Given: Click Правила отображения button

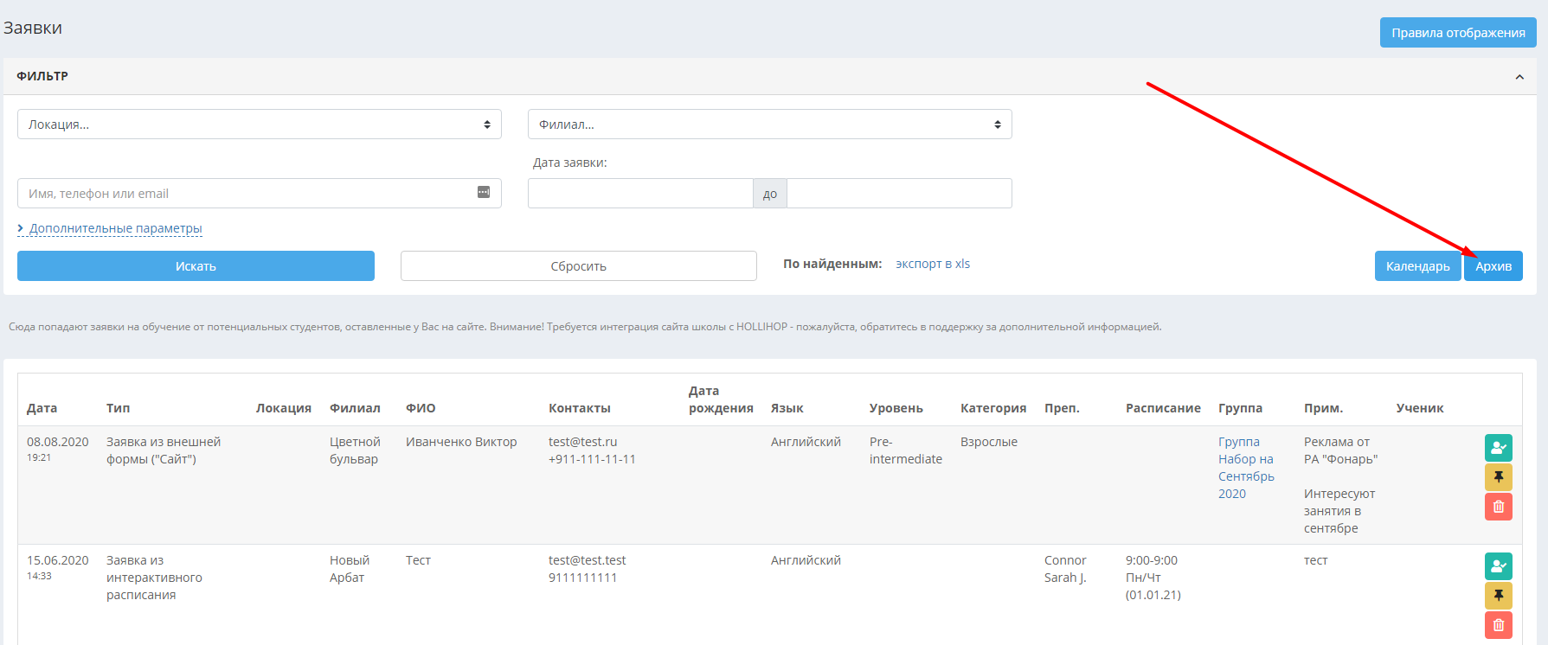Looking at the screenshot, I should point(1458,33).
